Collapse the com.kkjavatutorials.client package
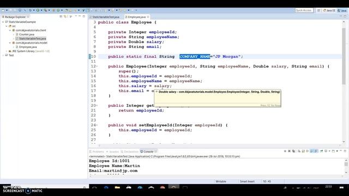349x196 pixels. click(x=10, y=30)
